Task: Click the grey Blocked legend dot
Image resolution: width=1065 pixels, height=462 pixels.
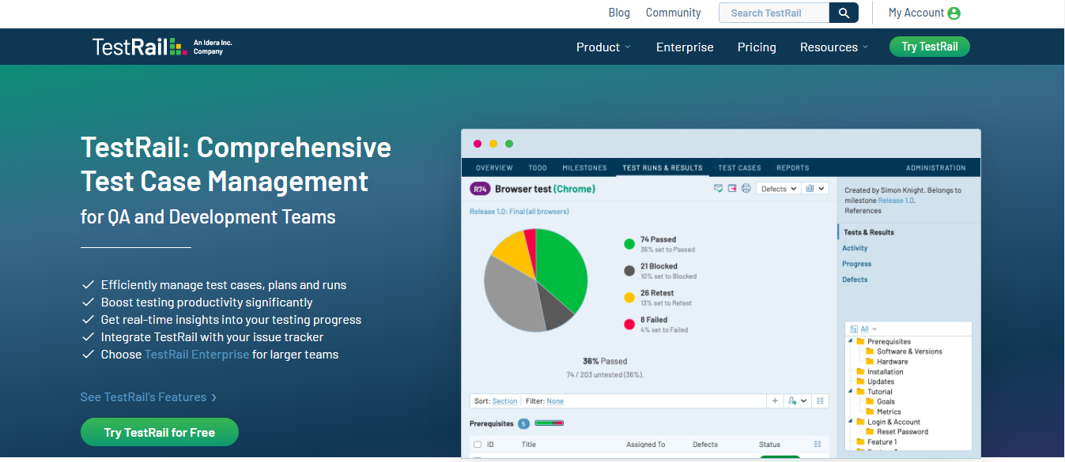Action: coord(629,271)
